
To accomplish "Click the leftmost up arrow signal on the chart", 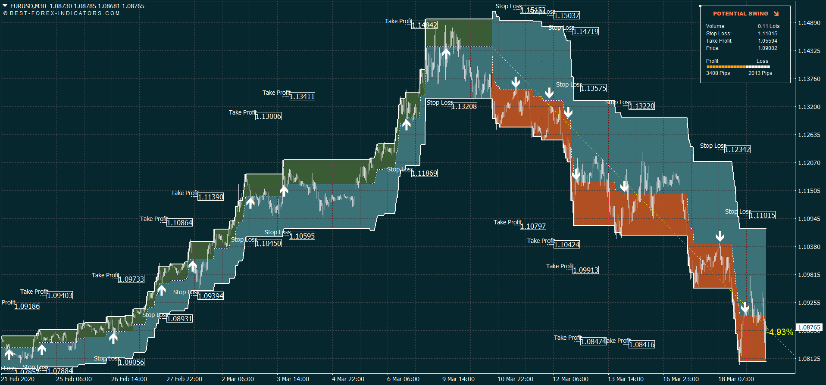I will [9, 354].
